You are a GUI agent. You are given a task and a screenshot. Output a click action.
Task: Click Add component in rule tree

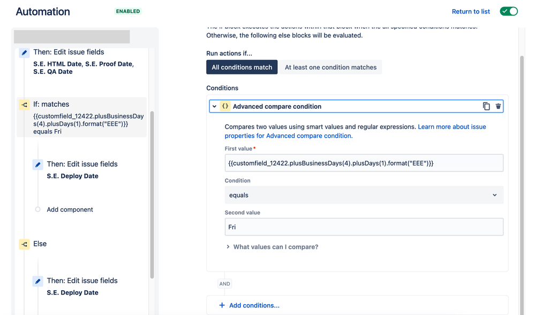click(70, 209)
